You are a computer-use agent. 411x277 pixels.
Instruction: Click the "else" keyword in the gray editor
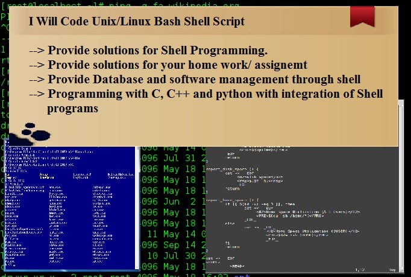pos(230,223)
